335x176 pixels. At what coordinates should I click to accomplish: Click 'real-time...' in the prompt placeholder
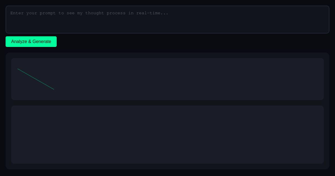pos(152,13)
